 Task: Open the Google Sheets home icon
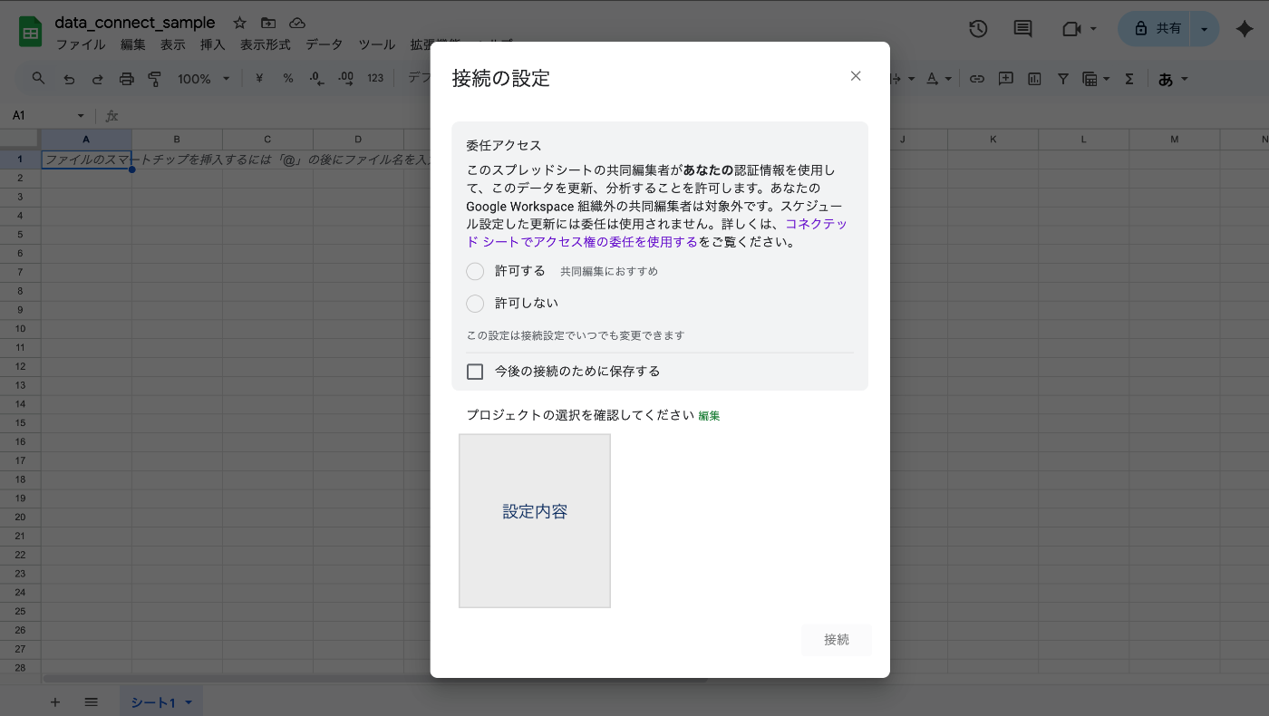(31, 32)
